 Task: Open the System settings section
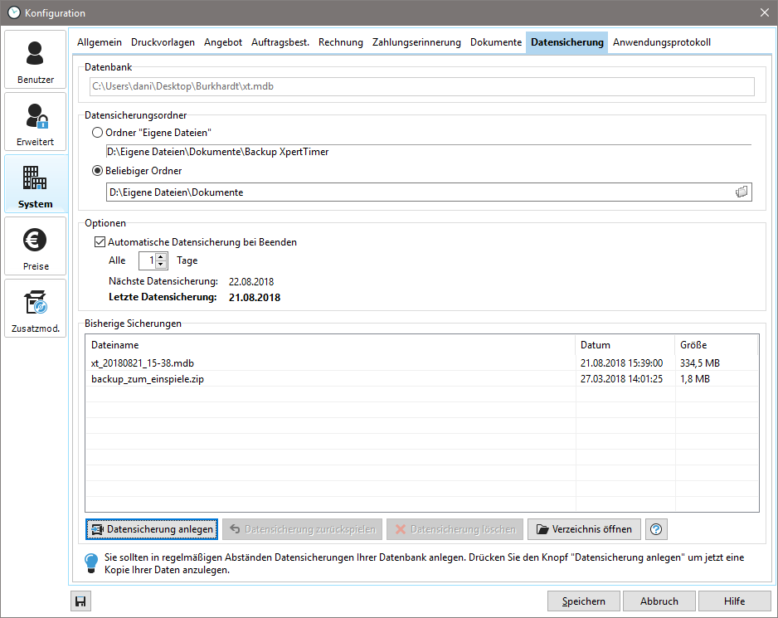tap(35, 183)
